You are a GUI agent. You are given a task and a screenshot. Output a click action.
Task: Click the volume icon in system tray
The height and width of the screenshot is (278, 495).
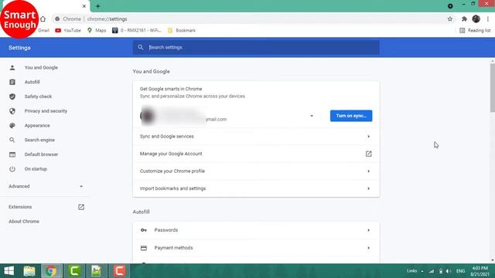coord(448,271)
